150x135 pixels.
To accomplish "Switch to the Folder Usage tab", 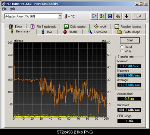I will pyautogui.click(x=129, y=32).
